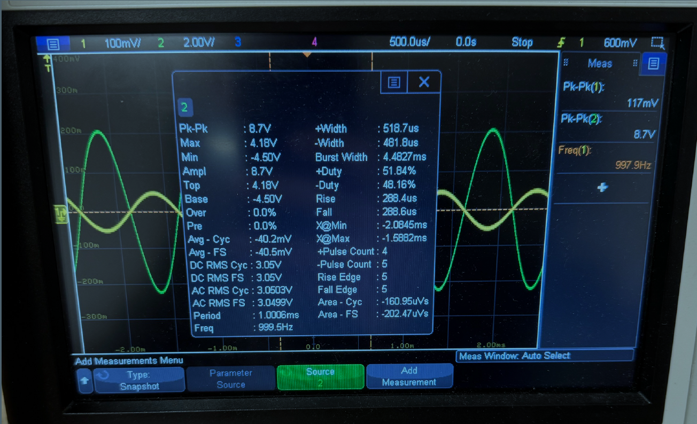Enable channel 3 in the top bar
The image size is (697, 424).
click(238, 42)
